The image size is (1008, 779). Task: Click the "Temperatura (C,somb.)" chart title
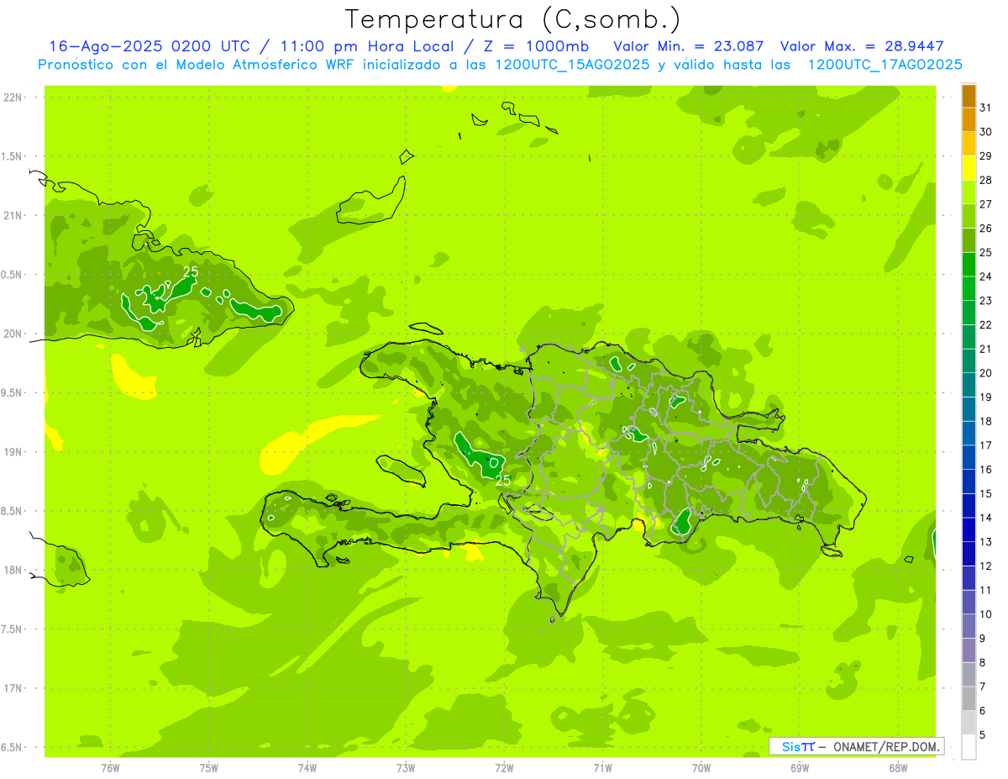[512, 18]
